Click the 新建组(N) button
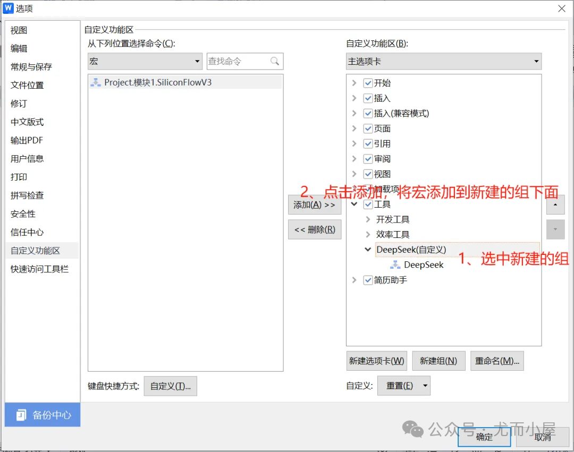Viewport: 574px width, 452px height. click(x=438, y=361)
